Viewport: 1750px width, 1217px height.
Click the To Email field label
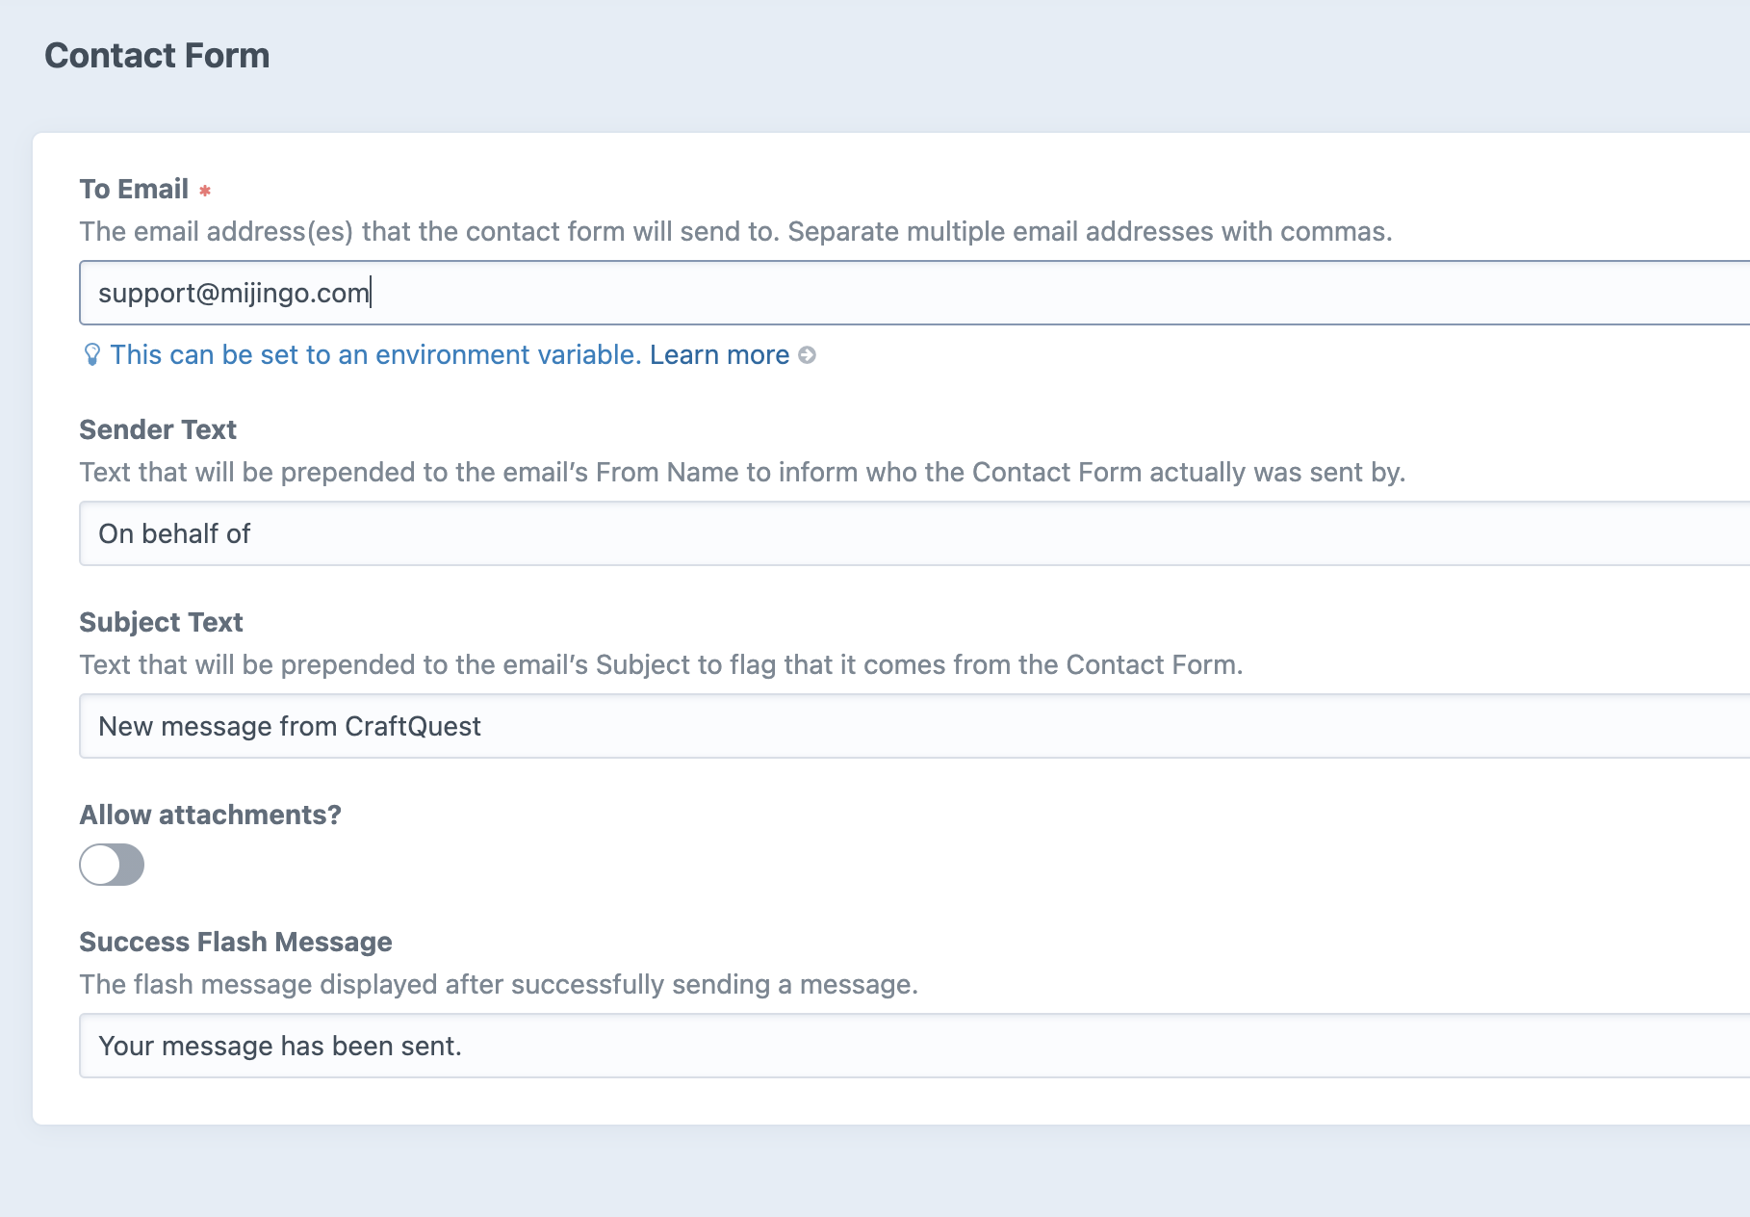coord(134,189)
